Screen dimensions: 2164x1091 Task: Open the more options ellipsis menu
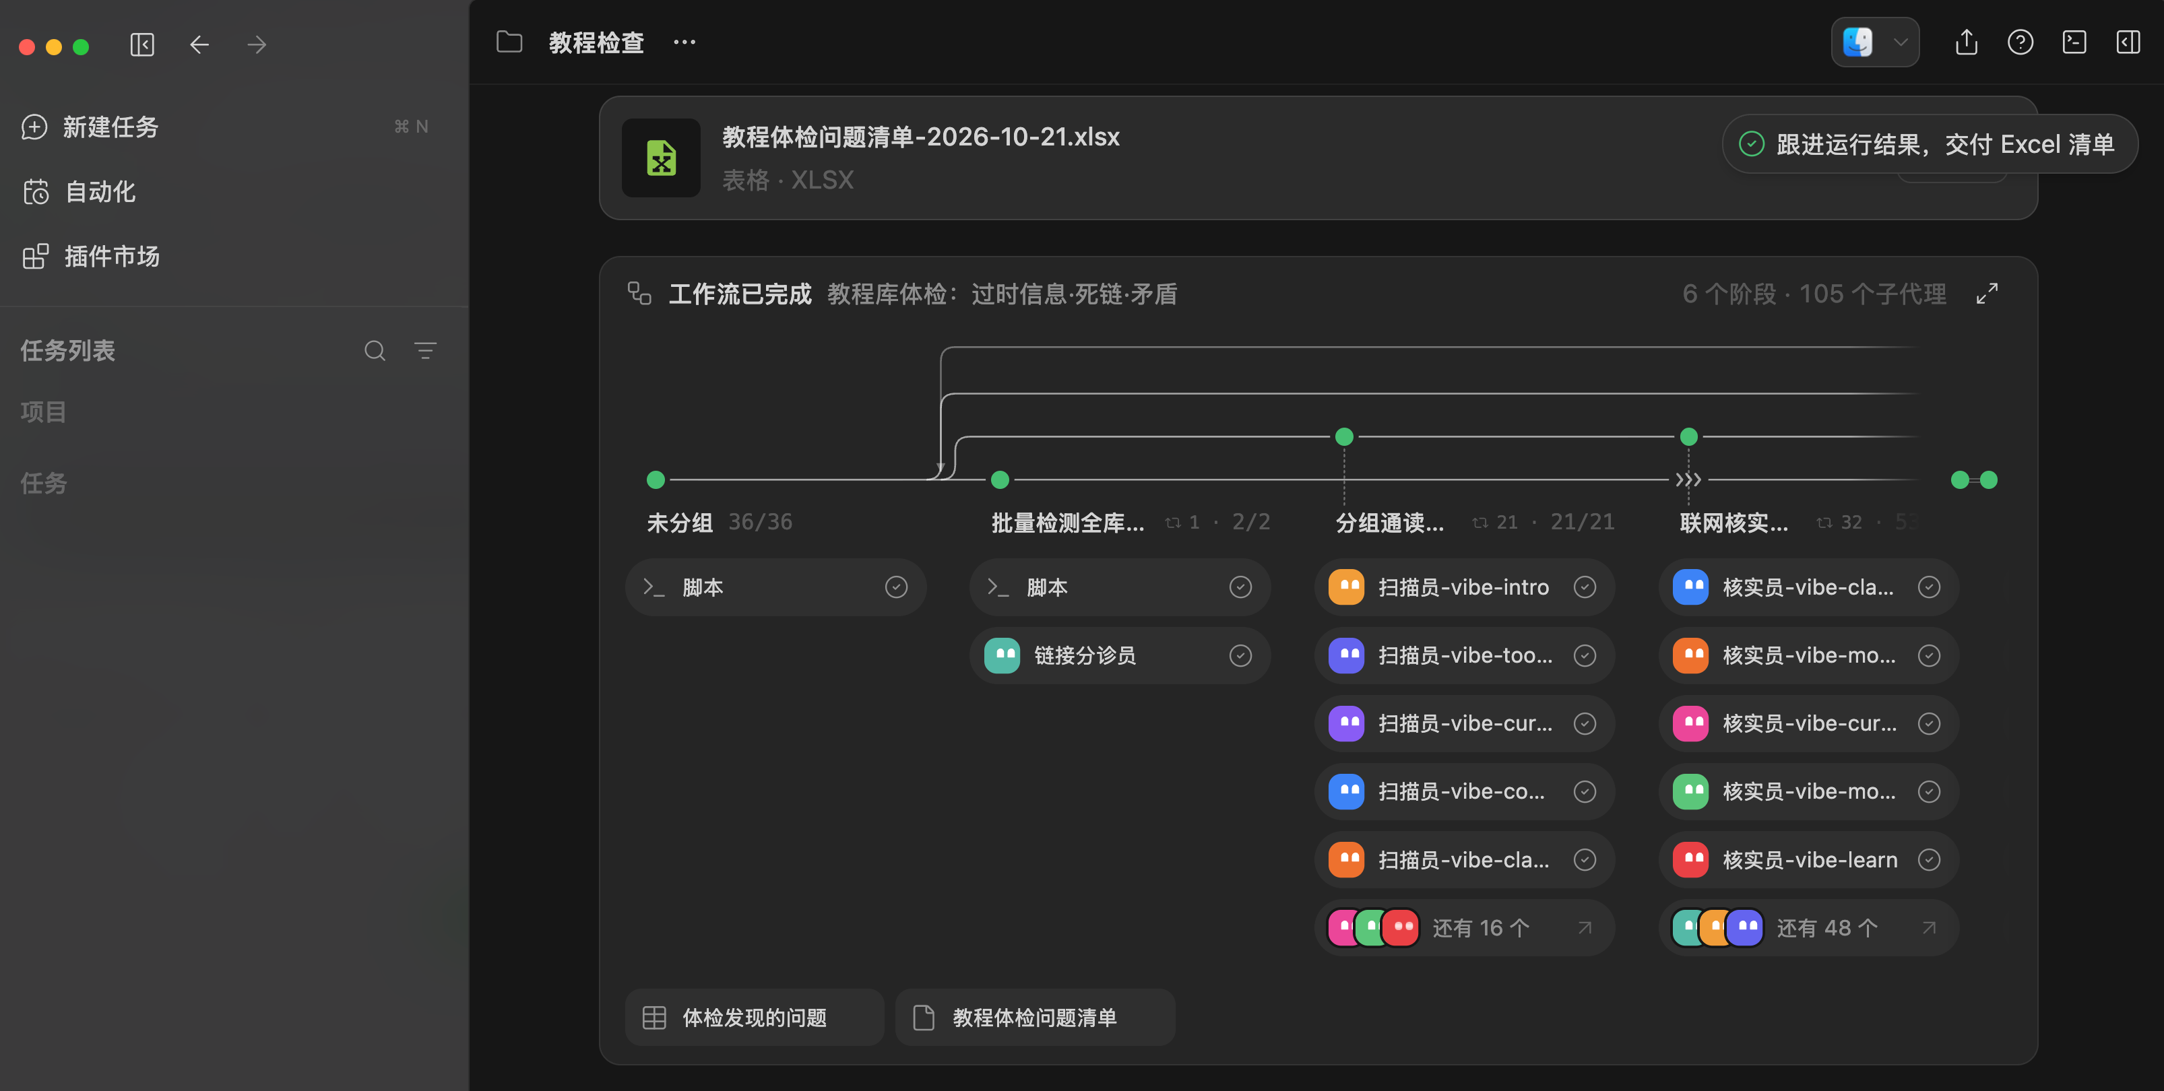685,42
